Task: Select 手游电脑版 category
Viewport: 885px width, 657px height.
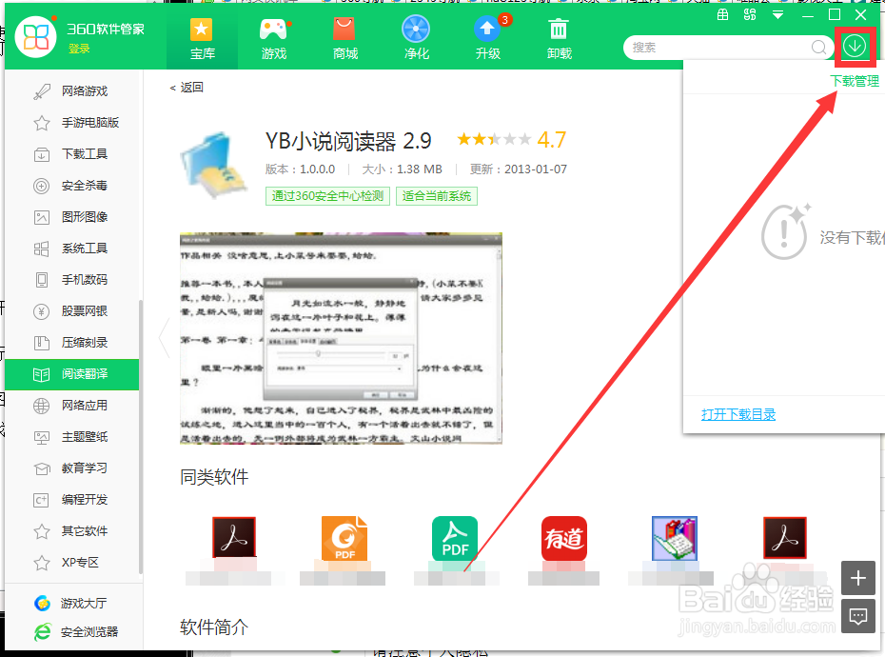Action: click(71, 123)
